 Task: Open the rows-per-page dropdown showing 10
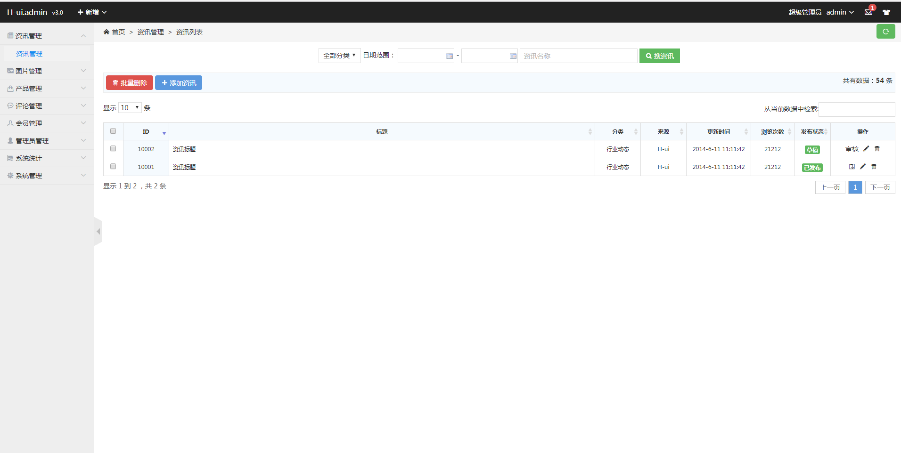pos(130,107)
